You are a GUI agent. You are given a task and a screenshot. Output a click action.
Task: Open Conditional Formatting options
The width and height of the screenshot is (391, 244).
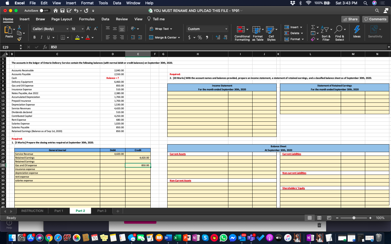pos(242,33)
